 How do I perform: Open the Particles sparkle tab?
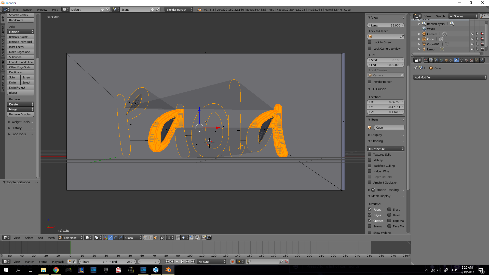point(477,60)
